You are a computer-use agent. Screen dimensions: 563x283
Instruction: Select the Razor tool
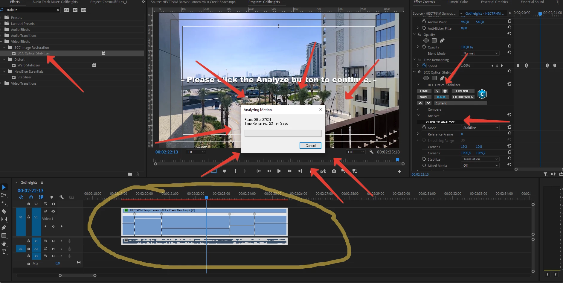click(x=4, y=211)
